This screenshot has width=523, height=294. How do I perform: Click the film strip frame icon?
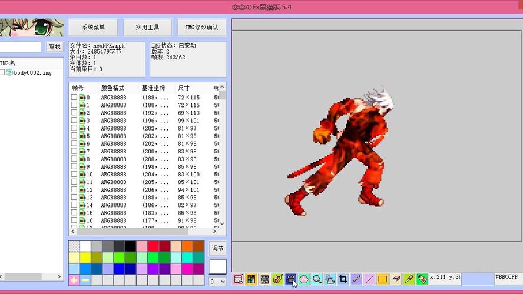tap(264, 279)
